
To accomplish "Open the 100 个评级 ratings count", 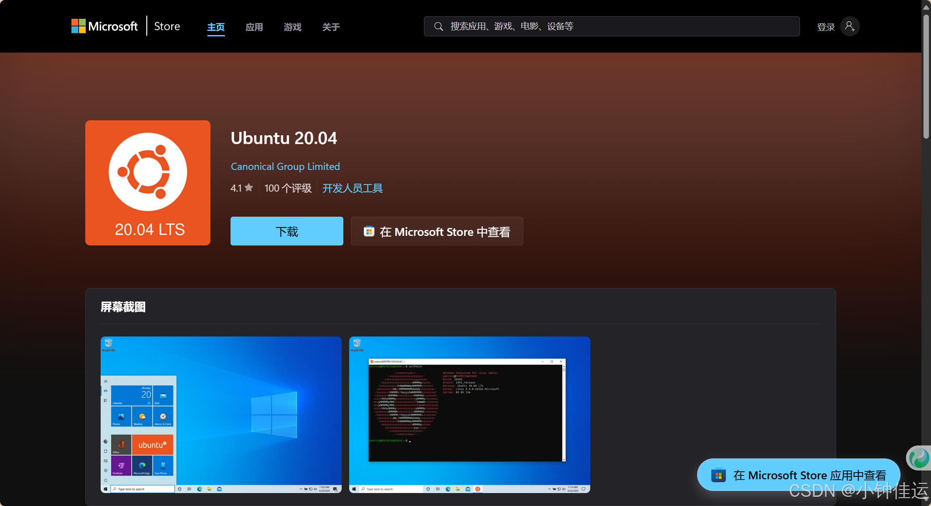I will click(288, 188).
